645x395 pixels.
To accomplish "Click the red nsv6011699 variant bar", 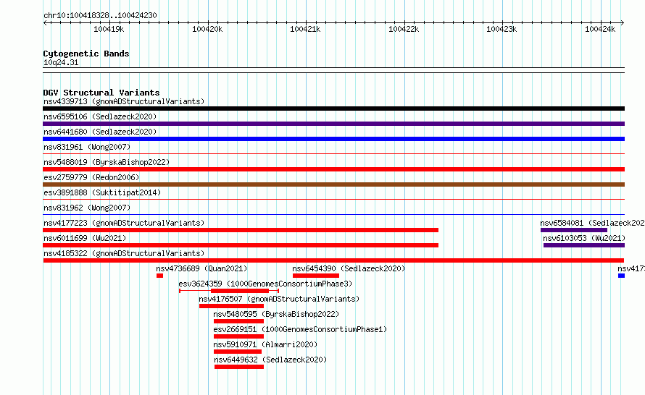I will (241, 245).
